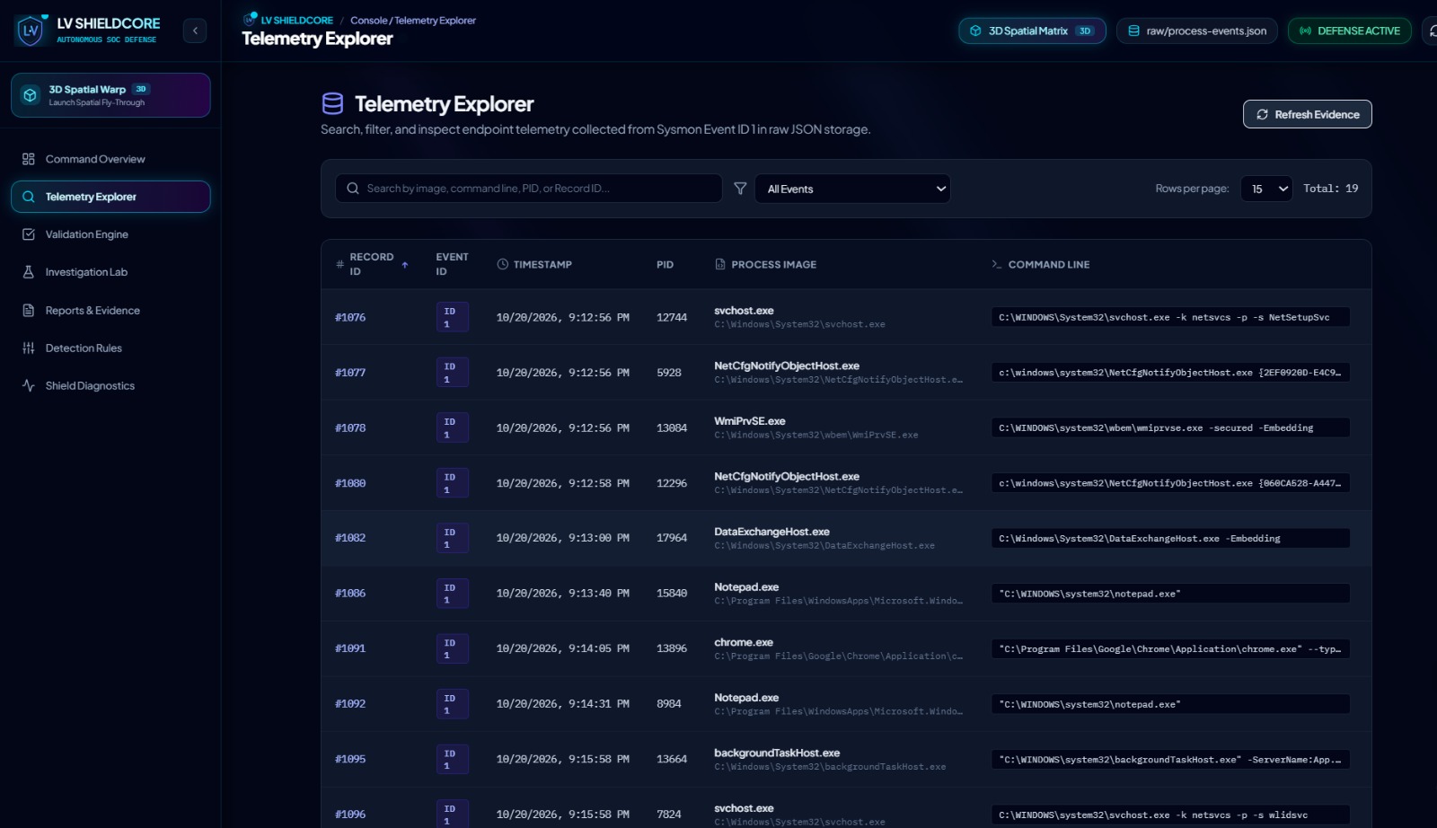Click the notepad.exe command line in #1086
The width and height of the screenshot is (1437, 828).
1169,594
